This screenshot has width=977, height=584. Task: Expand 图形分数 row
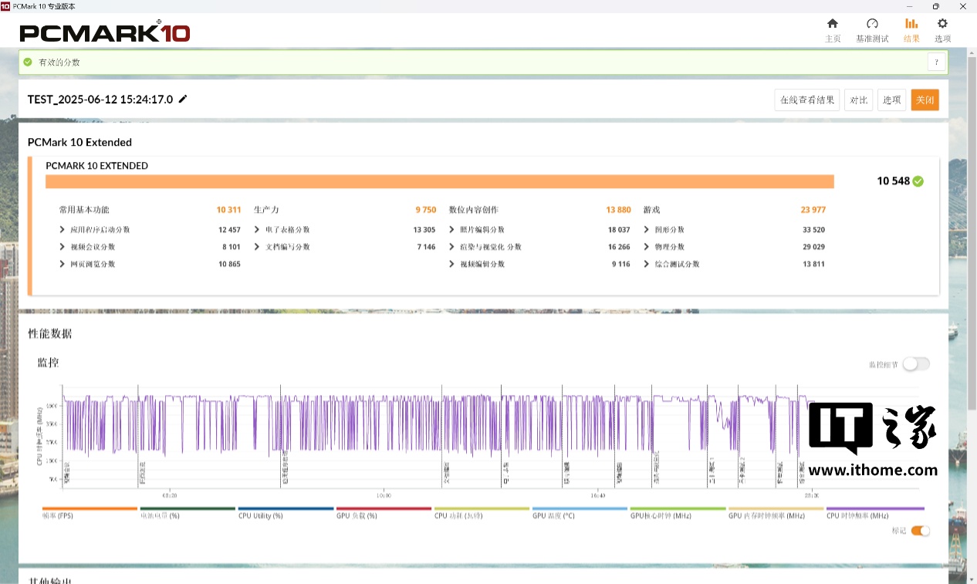tap(647, 230)
